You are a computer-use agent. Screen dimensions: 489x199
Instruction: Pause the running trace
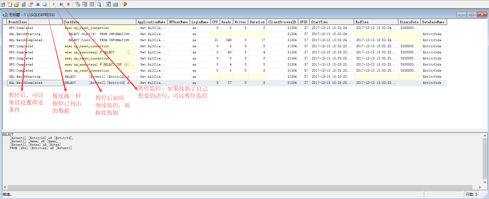[61, 4]
